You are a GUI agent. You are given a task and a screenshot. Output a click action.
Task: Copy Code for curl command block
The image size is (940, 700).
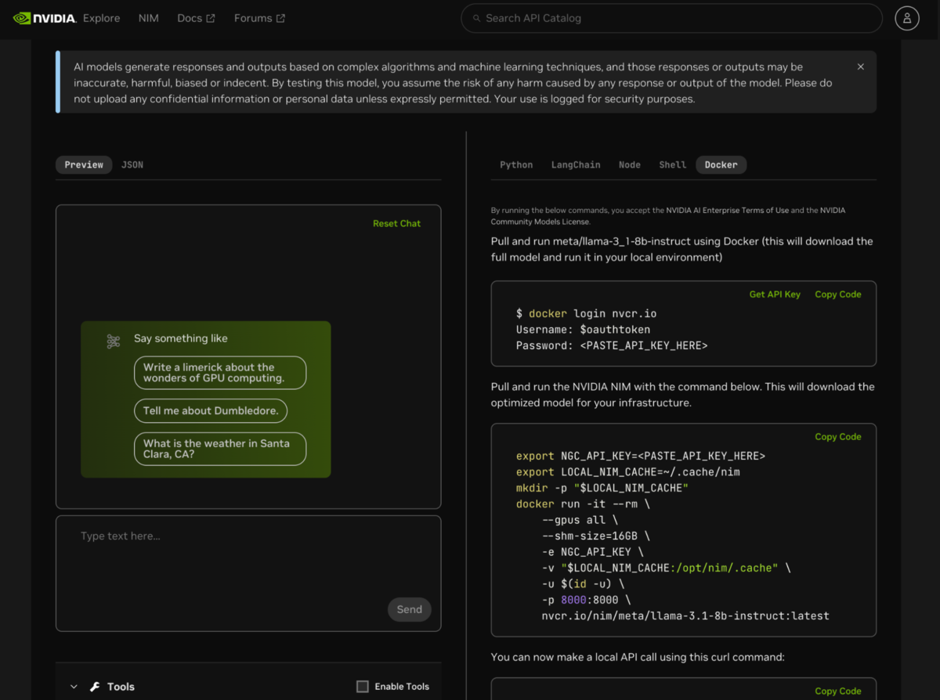(838, 691)
